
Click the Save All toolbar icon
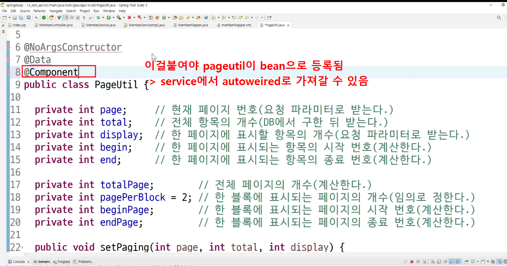(21, 17)
